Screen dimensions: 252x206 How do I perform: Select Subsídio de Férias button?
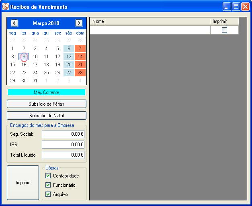click(47, 104)
